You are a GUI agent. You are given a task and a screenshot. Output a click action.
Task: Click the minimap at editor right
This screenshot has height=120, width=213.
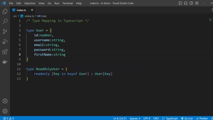[210, 20]
